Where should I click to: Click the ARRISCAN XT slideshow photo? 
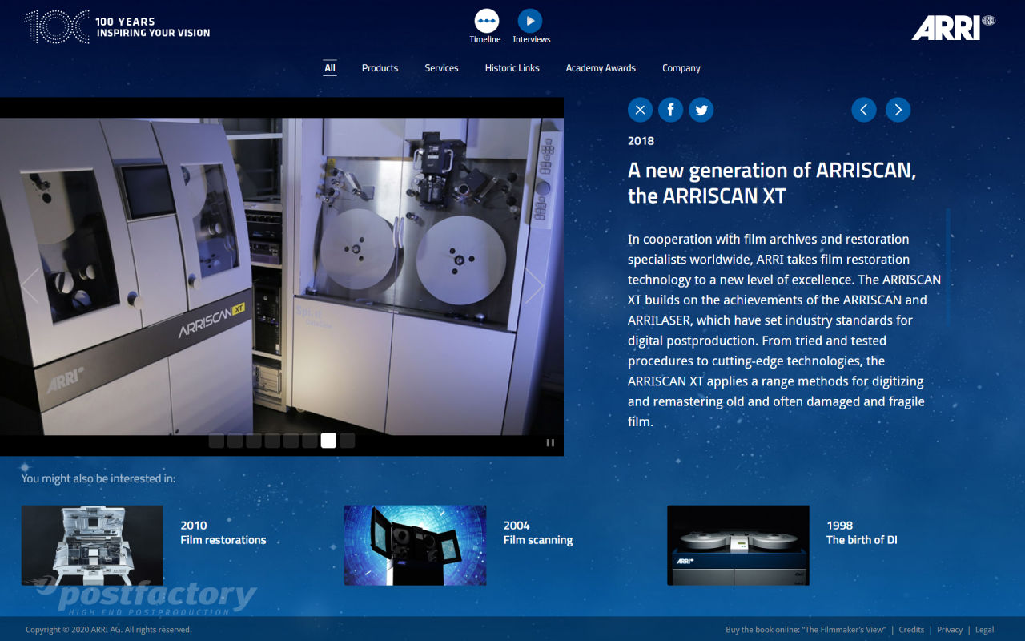coord(282,276)
